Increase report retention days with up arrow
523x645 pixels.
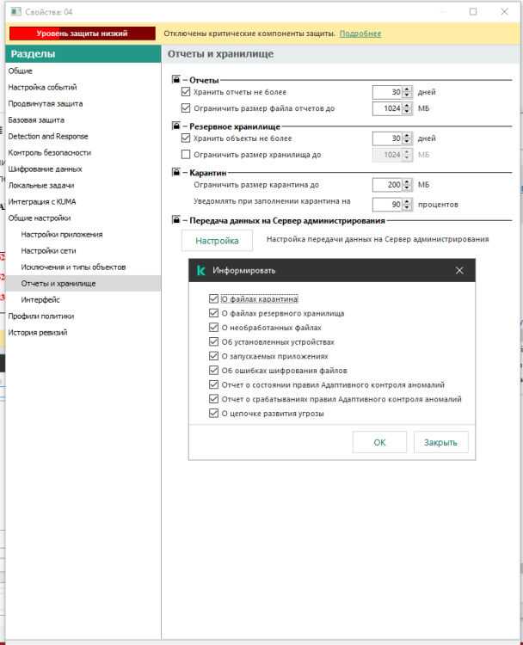click(407, 89)
